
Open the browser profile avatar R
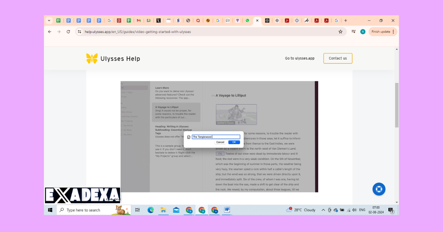pos(362,32)
